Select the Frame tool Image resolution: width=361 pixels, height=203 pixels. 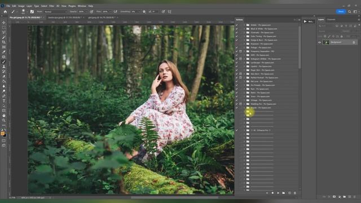click(x=4, y=47)
